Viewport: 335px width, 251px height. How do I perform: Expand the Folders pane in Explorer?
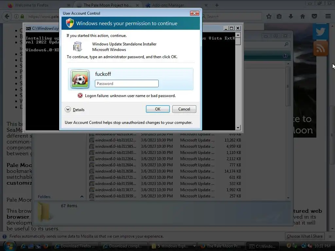[x=82, y=196]
